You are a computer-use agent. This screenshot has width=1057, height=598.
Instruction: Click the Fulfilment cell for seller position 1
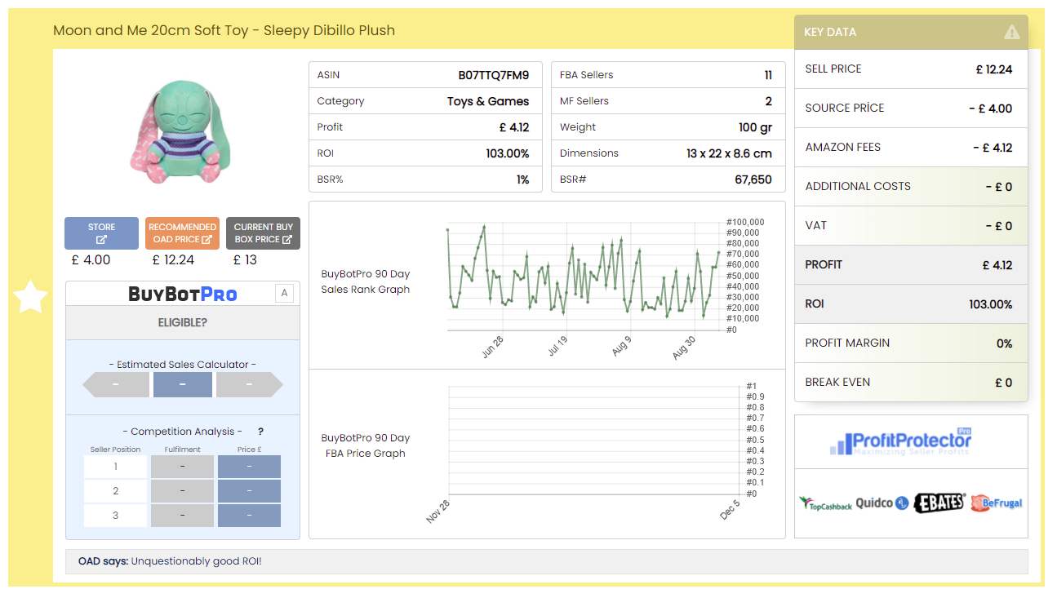pyautogui.click(x=183, y=467)
